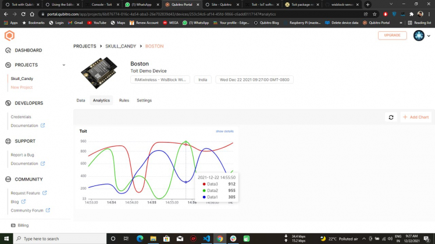This screenshot has width=435, height=244.
Task: Select the Analytics tab
Action: click(101, 100)
